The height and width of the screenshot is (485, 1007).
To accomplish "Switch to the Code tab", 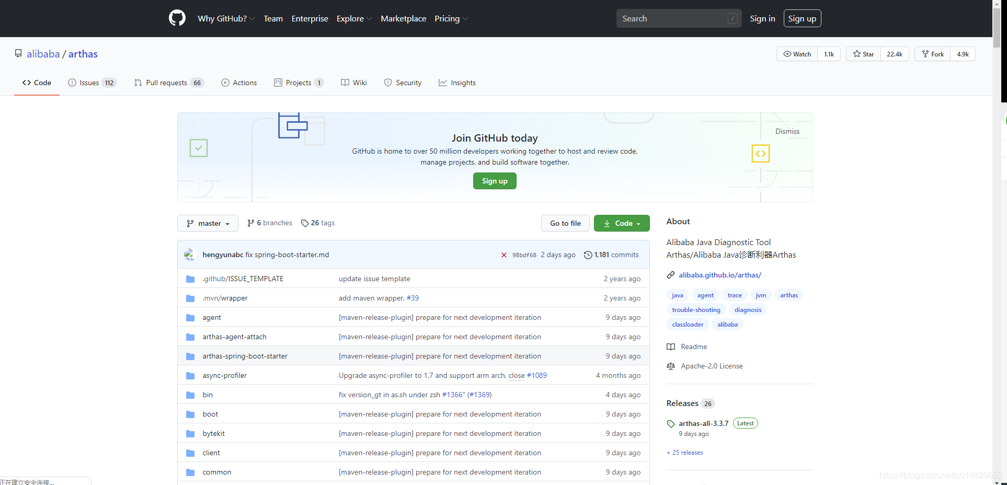I will coord(37,83).
